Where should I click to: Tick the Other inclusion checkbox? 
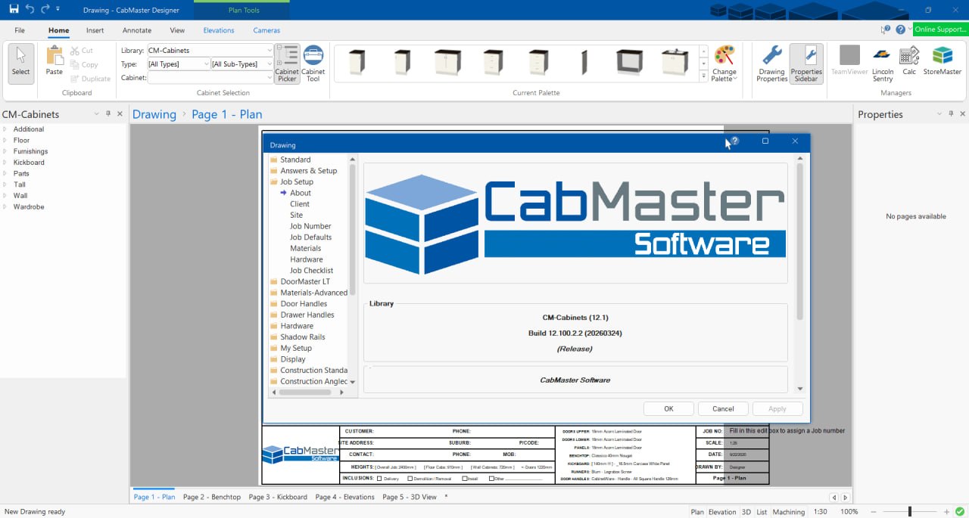pyautogui.click(x=491, y=479)
